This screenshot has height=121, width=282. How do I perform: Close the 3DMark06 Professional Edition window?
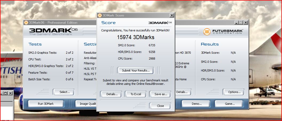click(x=246, y=23)
